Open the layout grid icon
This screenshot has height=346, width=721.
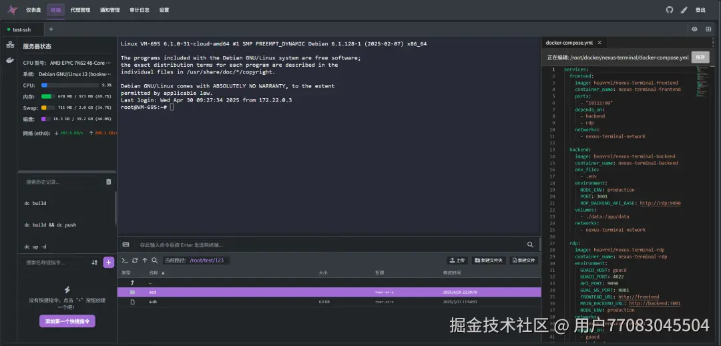click(x=708, y=29)
